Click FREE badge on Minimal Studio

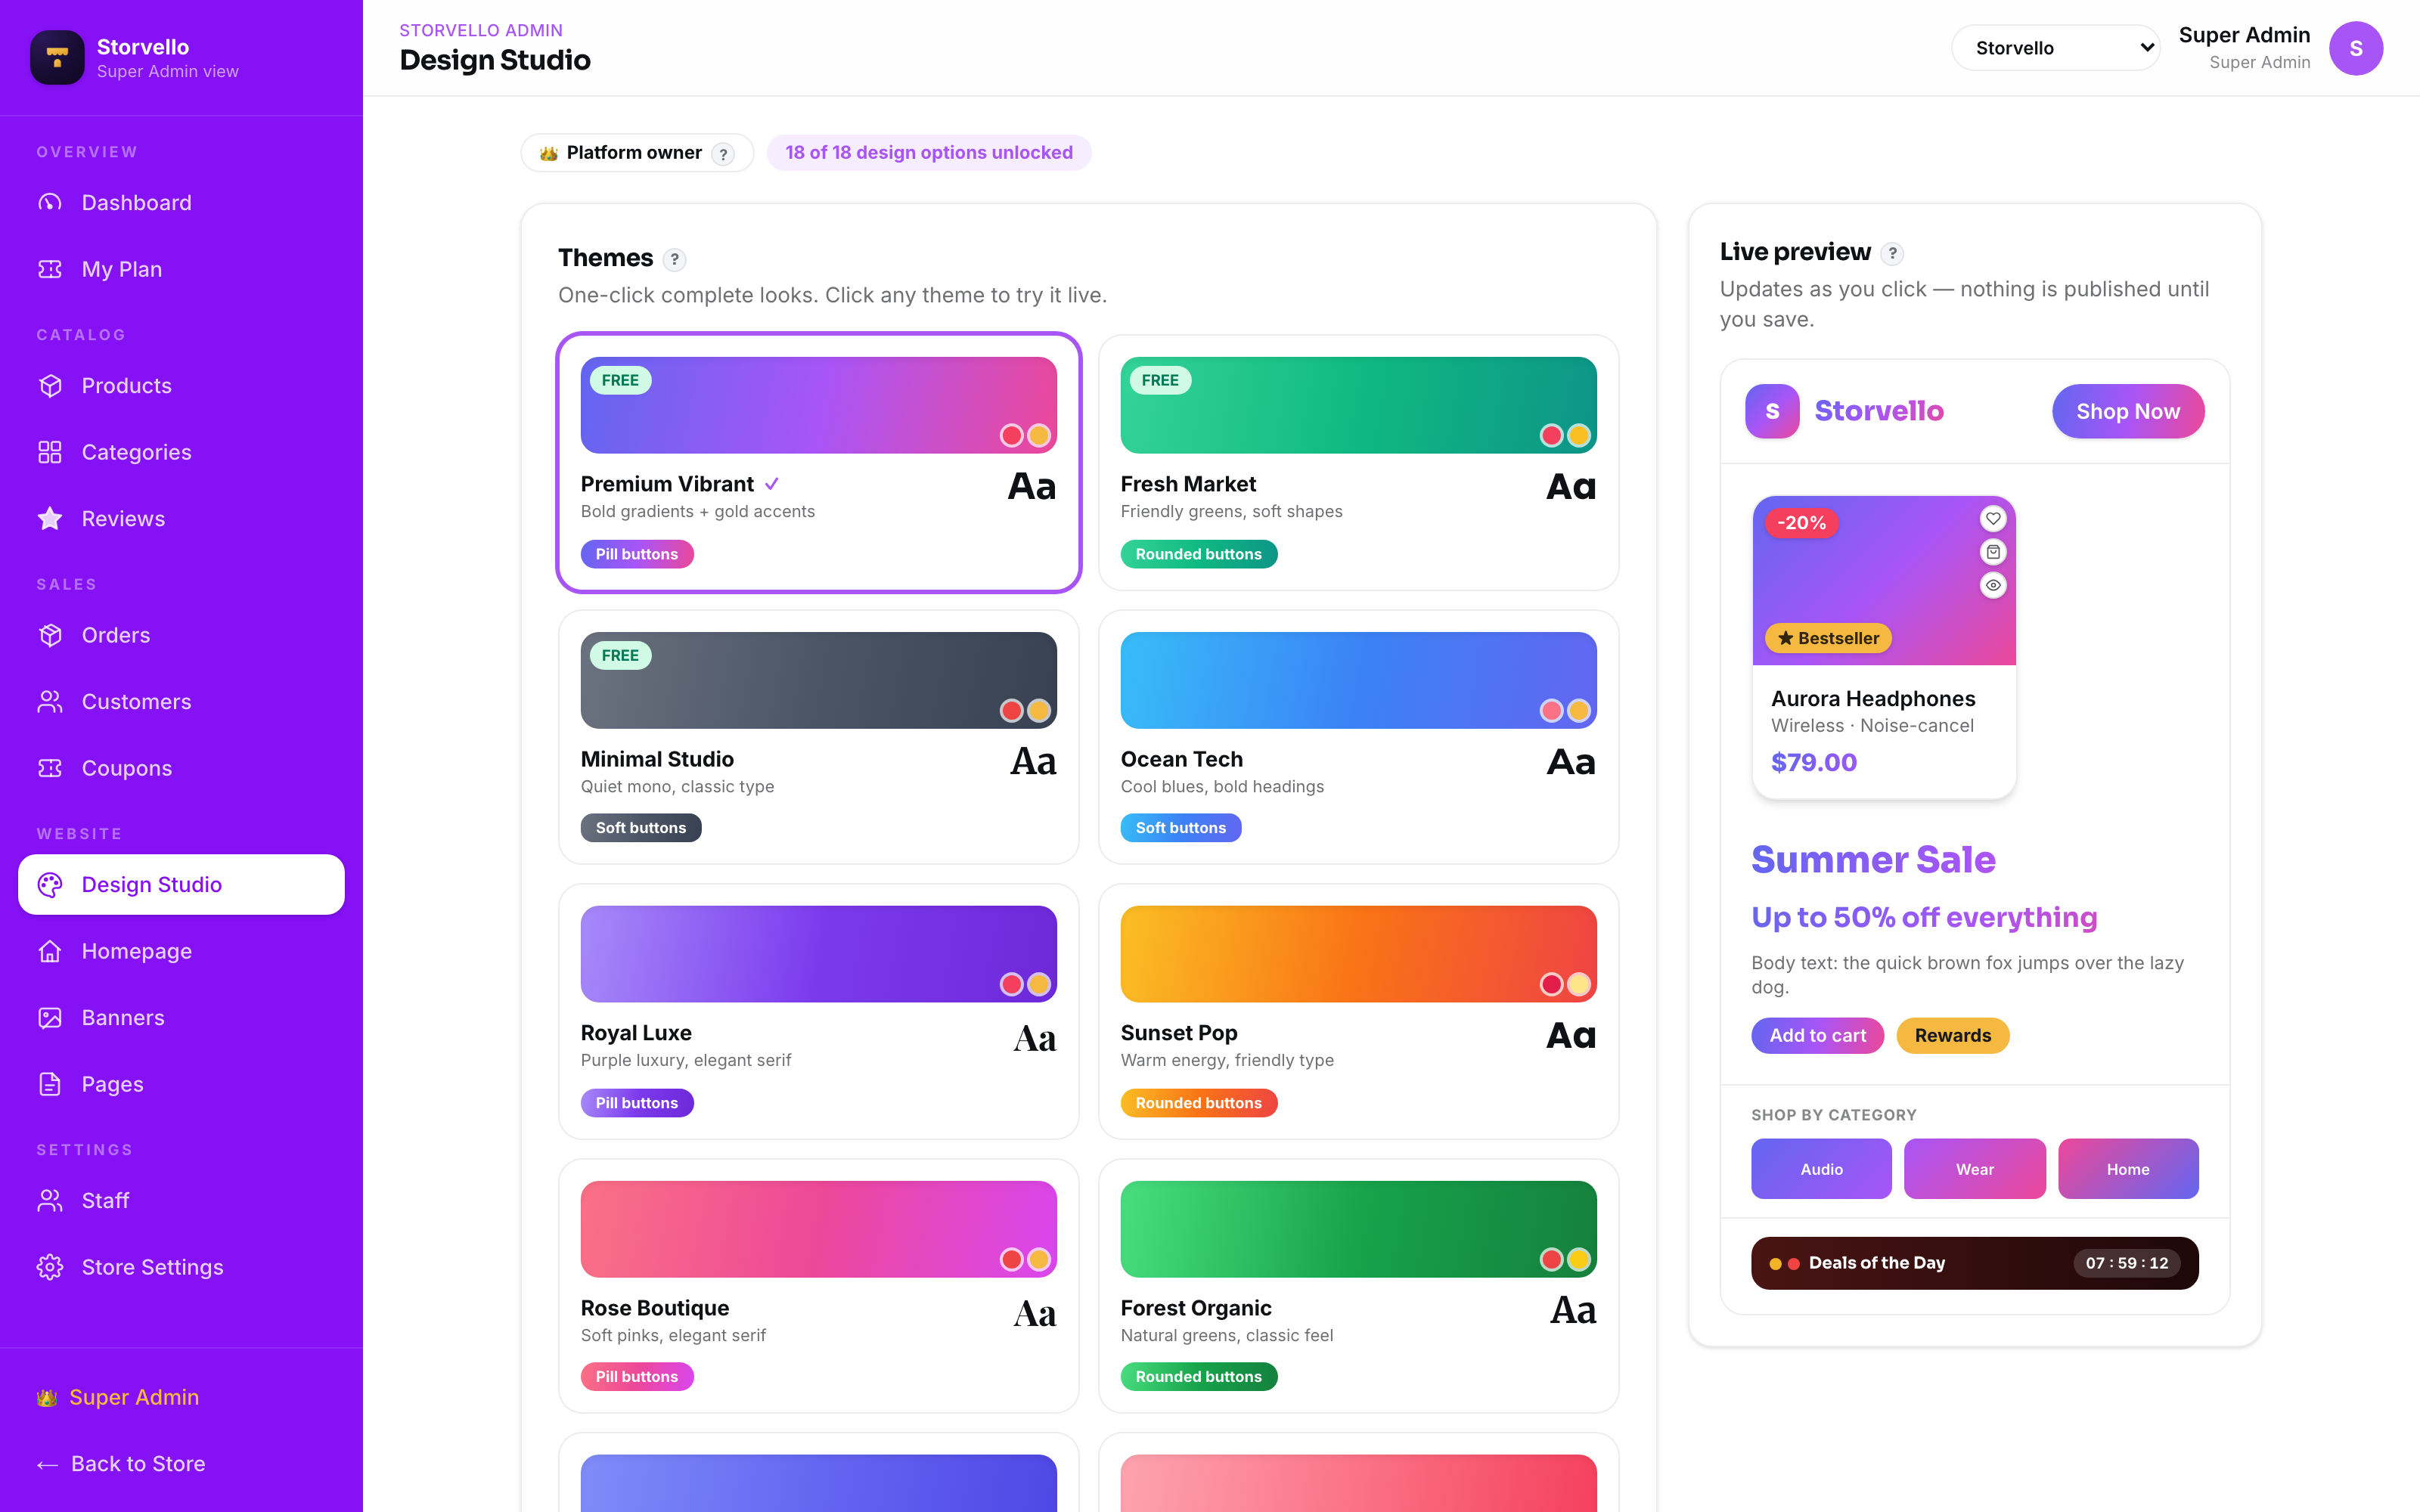(x=620, y=656)
